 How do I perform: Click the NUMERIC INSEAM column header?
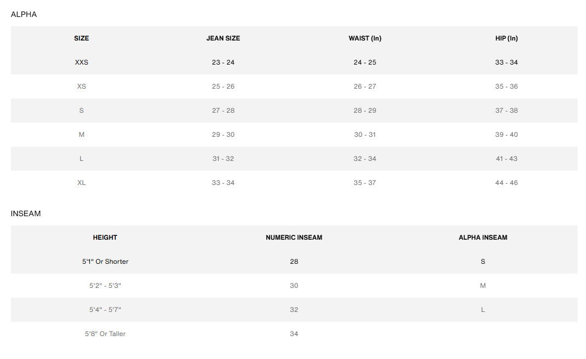pyautogui.click(x=294, y=238)
